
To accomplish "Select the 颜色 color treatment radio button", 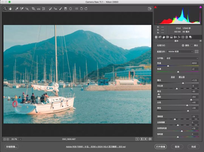I will point(183,45).
